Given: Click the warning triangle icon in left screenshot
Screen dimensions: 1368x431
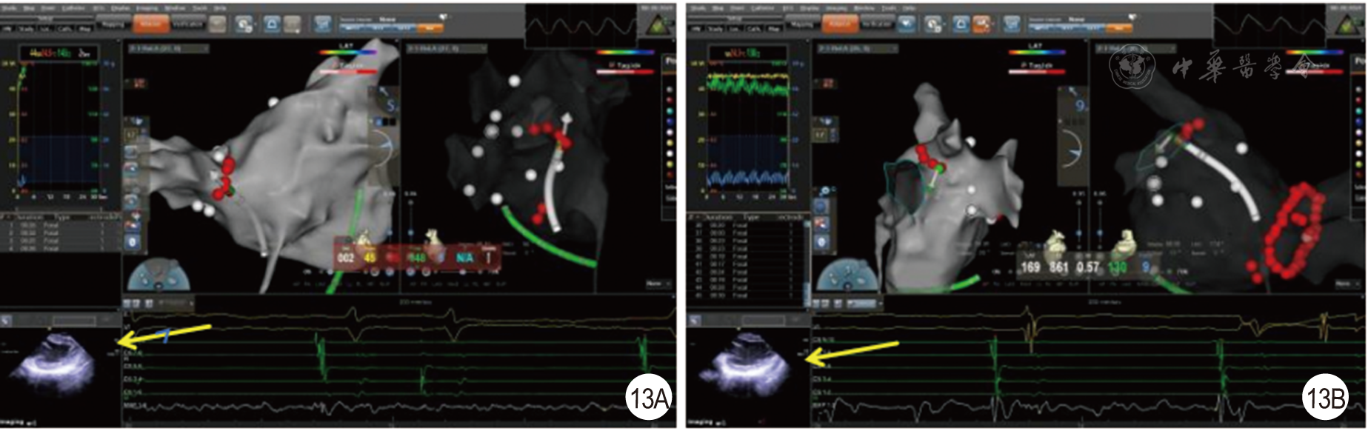Looking at the screenshot, I should 656,26.
